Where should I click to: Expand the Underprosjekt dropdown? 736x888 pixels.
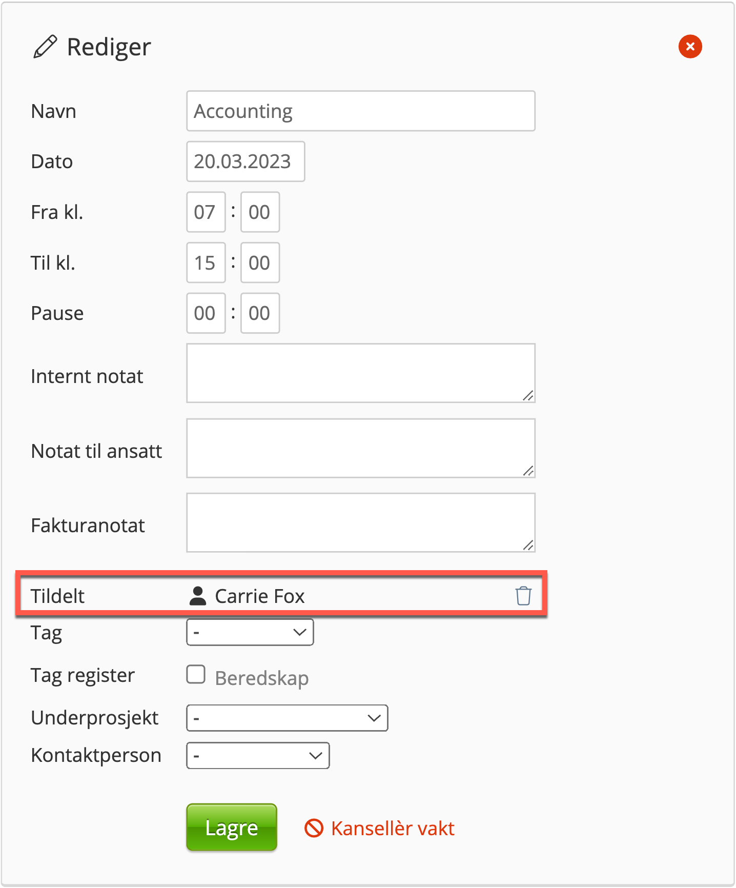[x=287, y=718]
